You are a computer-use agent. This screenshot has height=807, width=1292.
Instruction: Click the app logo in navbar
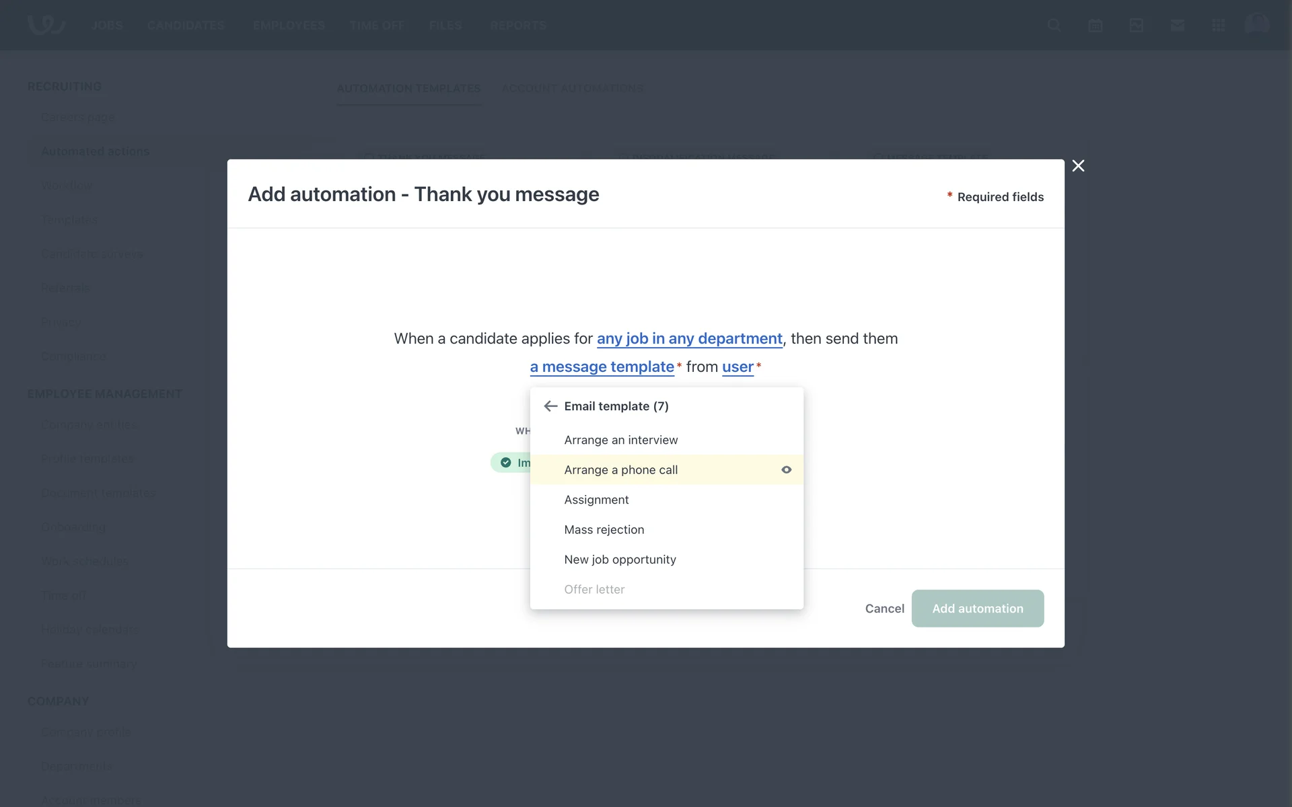pos(46,24)
